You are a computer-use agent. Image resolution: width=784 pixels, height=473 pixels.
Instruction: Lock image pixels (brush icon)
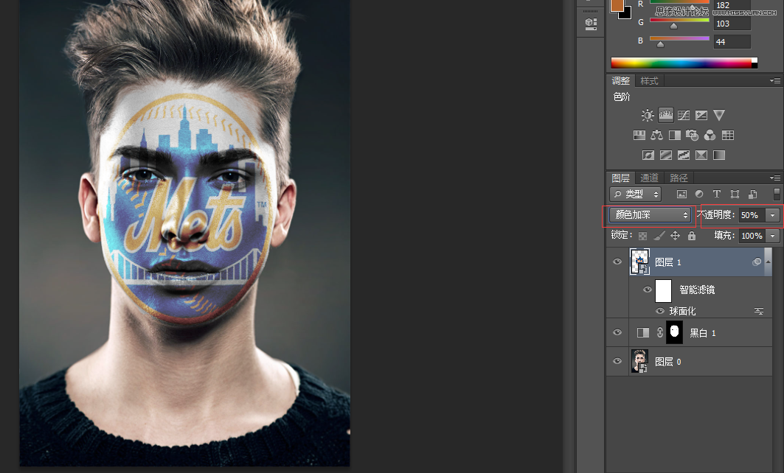[x=659, y=236]
